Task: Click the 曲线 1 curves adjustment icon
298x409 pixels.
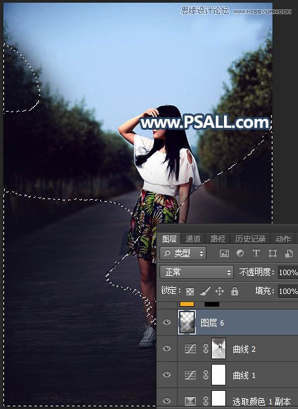Action: [190, 375]
